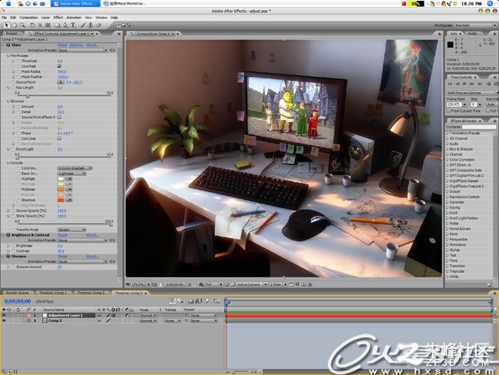This screenshot has height=375, width=499.
Task: Open the Composition menu
Action: tap(28, 18)
